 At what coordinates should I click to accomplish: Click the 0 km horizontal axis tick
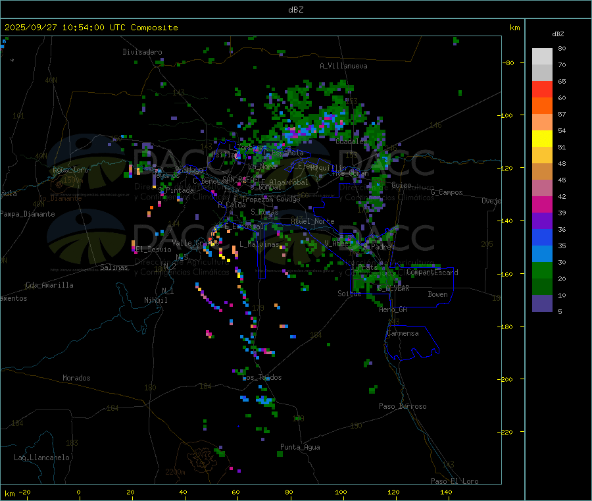[78, 492]
